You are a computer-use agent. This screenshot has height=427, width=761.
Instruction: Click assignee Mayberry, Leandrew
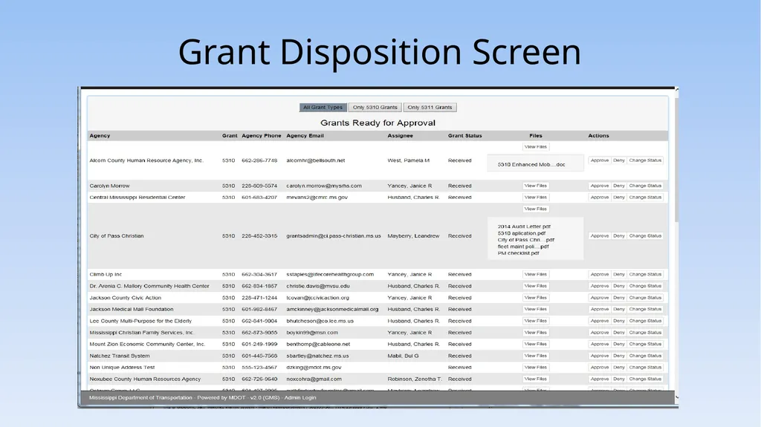click(413, 236)
